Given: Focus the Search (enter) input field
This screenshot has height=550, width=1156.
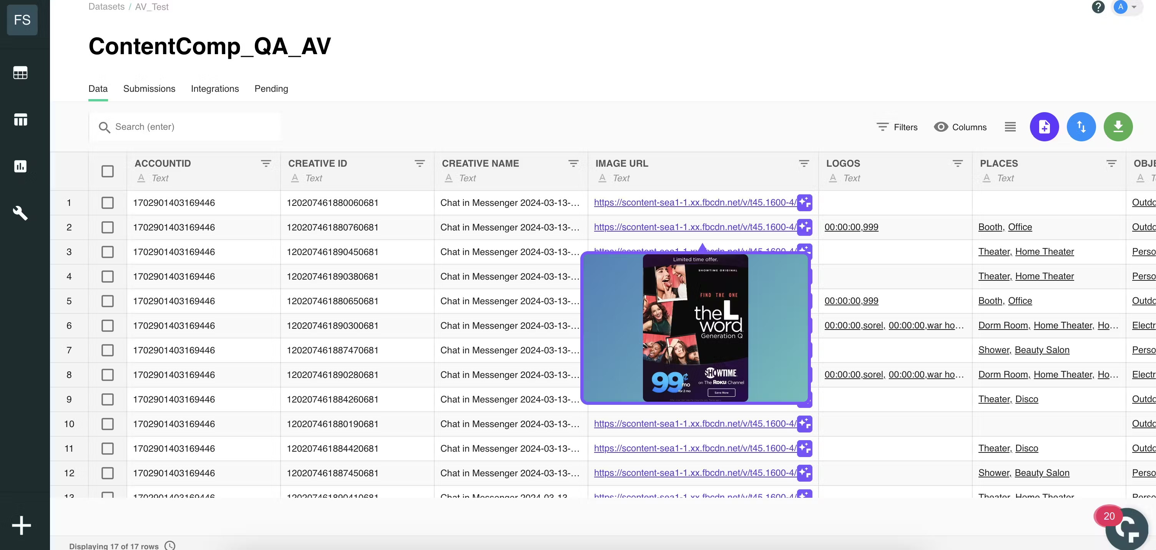Looking at the screenshot, I should pyautogui.click(x=185, y=127).
